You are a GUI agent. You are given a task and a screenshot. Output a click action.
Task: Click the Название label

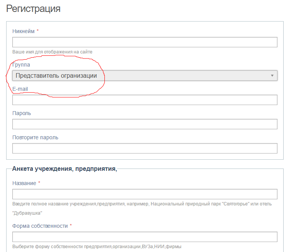pos(24,183)
